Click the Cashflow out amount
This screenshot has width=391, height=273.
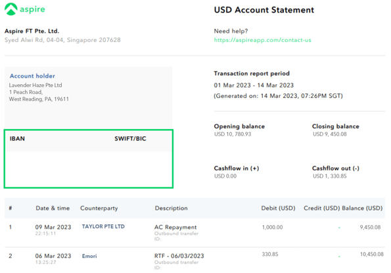(x=330, y=176)
